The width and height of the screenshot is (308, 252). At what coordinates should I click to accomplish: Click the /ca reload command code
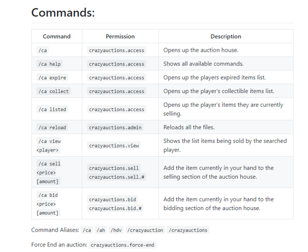coord(52,127)
